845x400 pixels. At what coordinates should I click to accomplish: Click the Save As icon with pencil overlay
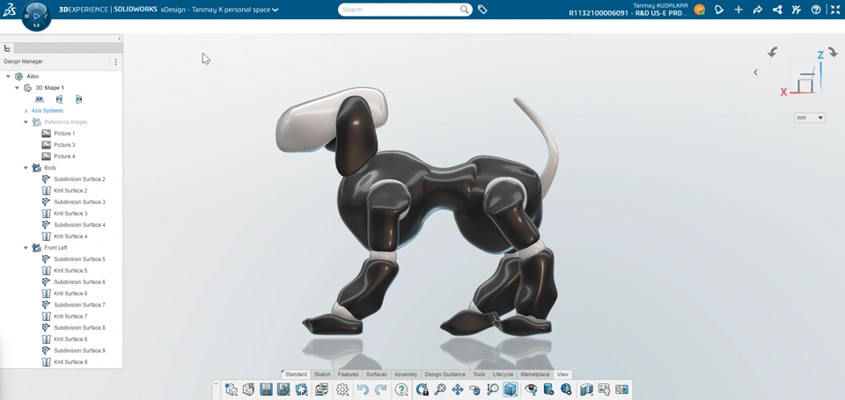pyautogui.click(x=283, y=389)
